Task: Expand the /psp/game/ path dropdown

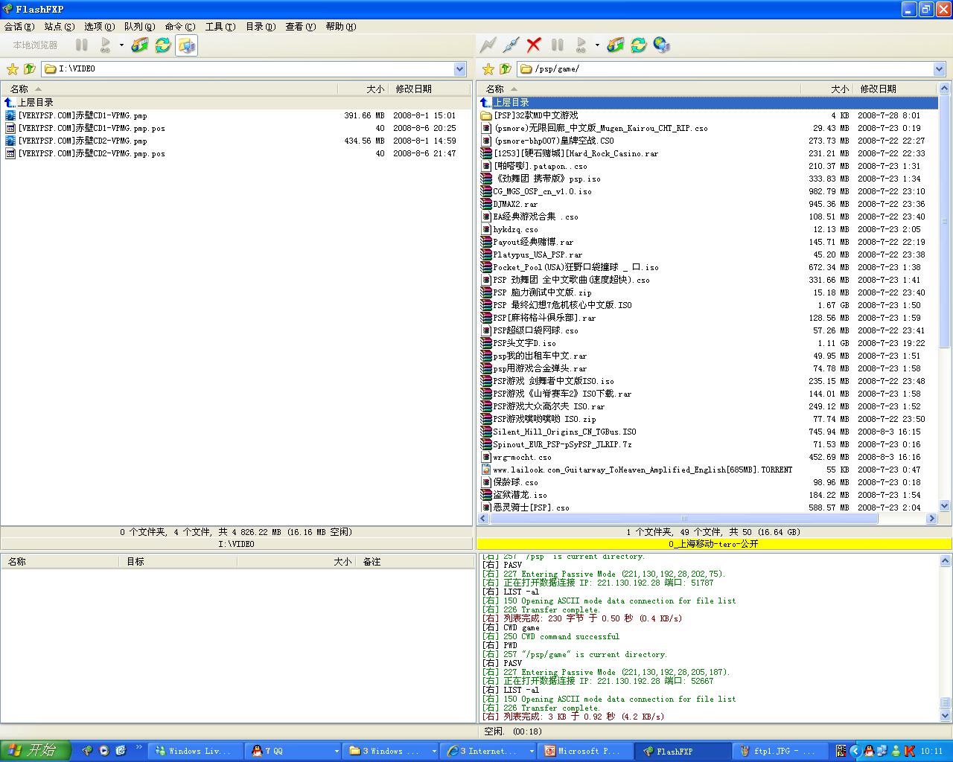Action: 940,69
